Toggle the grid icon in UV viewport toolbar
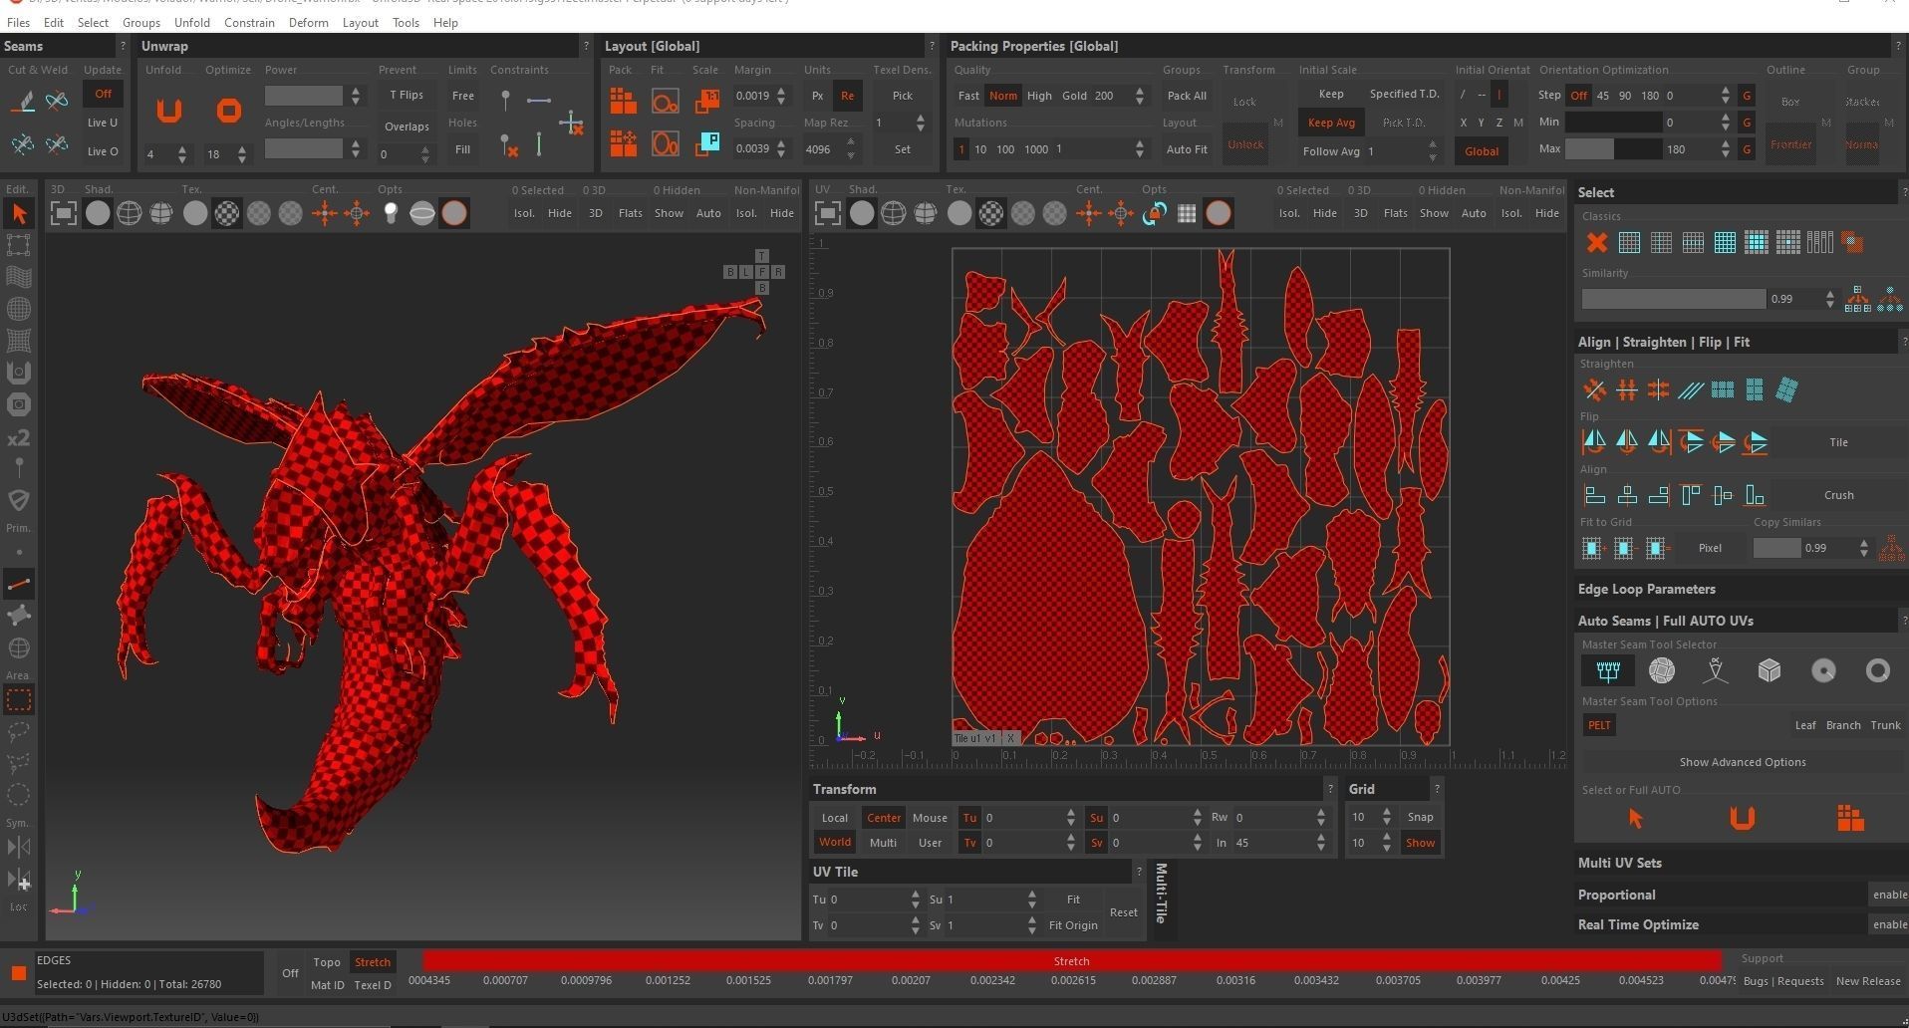The image size is (1909, 1028). tap(1187, 213)
